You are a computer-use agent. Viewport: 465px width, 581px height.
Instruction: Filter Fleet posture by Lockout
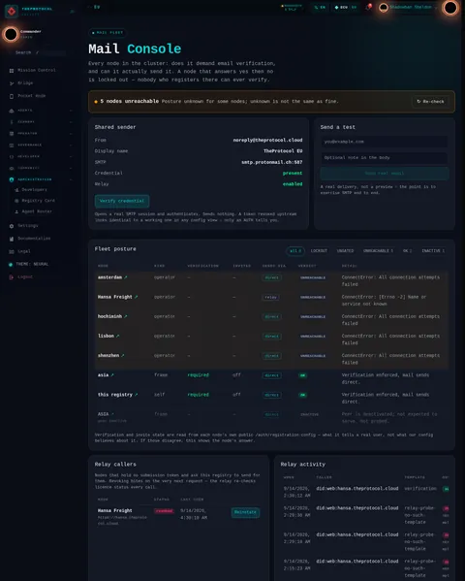(x=319, y=251)
